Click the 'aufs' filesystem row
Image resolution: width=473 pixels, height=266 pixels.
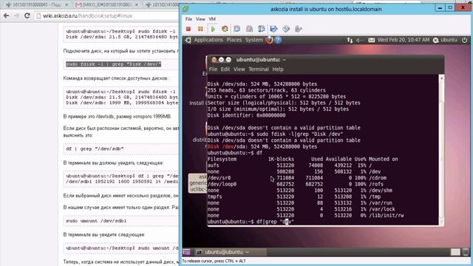click(x=290, y=166)
